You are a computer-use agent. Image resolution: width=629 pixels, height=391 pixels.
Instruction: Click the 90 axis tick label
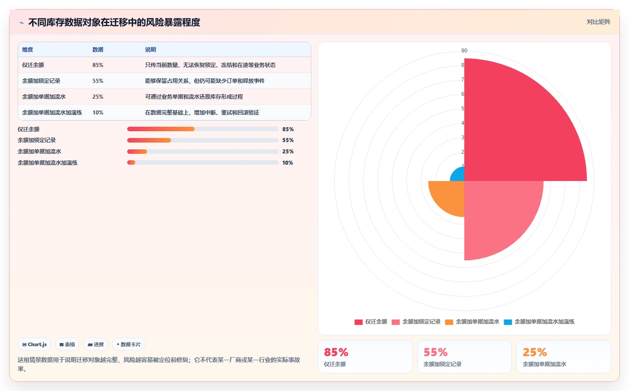(464, 51)
